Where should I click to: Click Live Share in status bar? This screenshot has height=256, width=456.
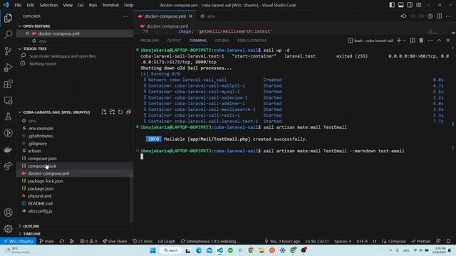[x=115, y=241]
